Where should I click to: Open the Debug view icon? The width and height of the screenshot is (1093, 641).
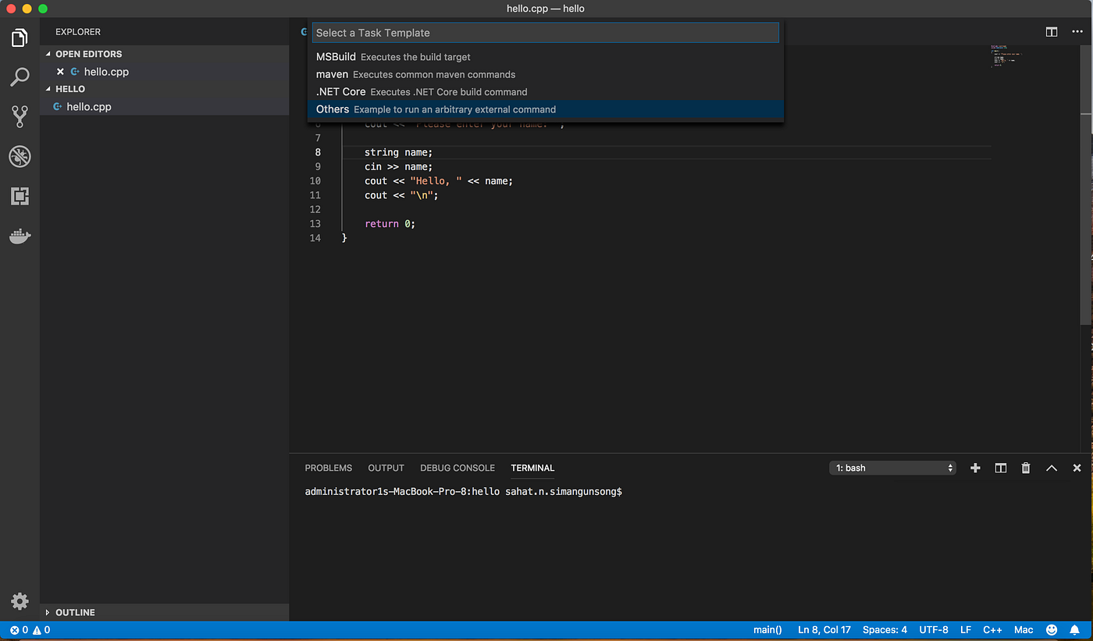(20, 156)
